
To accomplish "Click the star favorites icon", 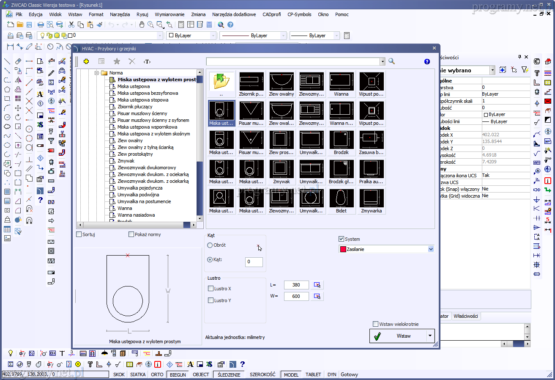I will (117, 61).
